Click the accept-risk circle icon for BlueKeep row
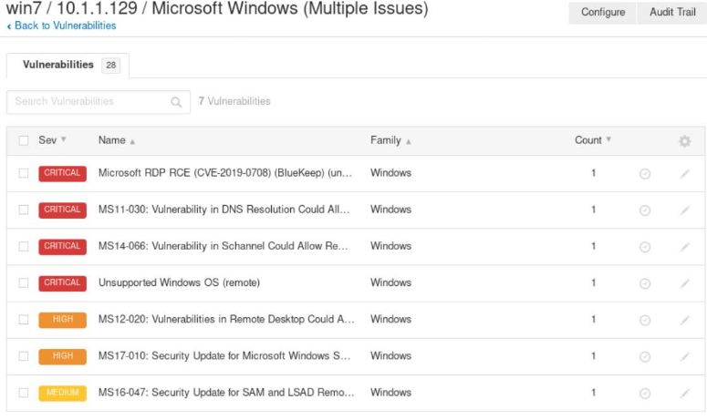 coord(645,174)
